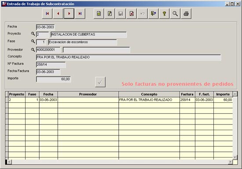Image resolution: width=242 pixels, height=169 pixels.
Task: Click the Concepto text field
Action: 128,57
